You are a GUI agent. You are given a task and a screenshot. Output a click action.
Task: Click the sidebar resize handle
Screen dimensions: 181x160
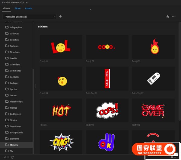click(35, 86)
